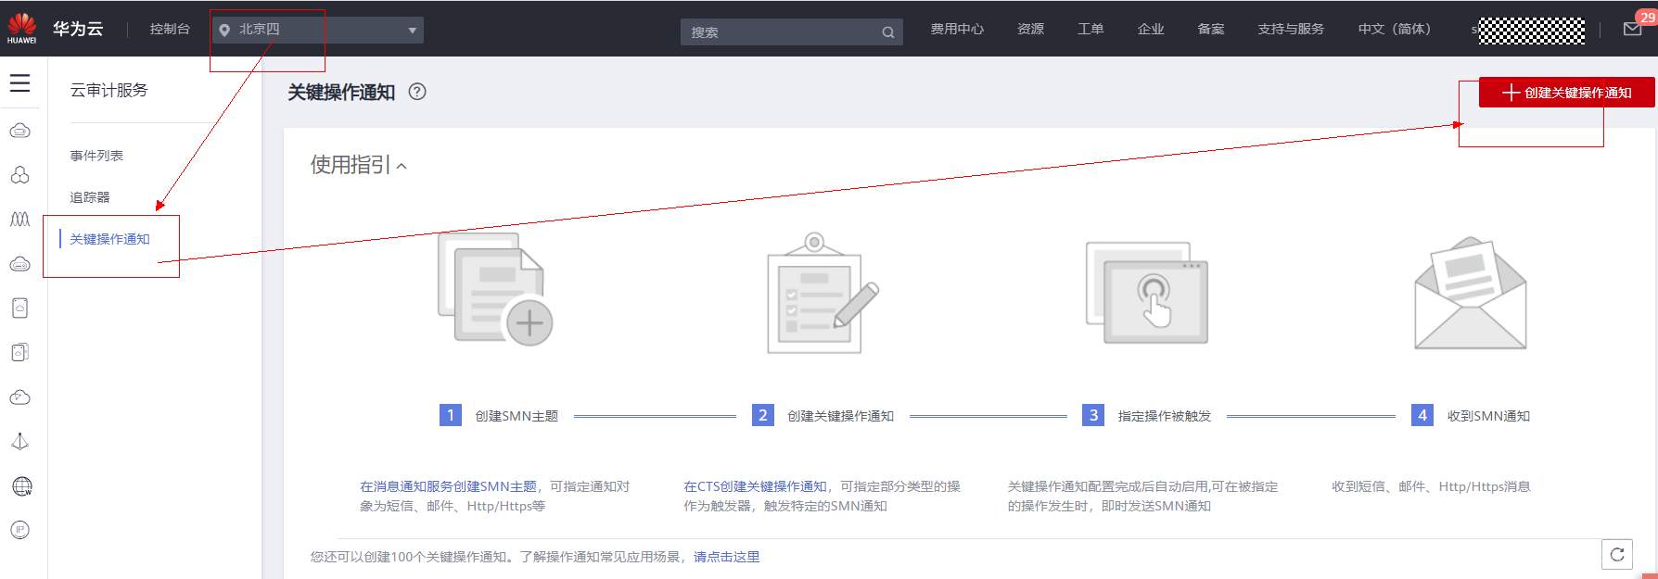Select 追踪器 in the sidebar
This screenshot has height=579, width=1658.
(x=90, y=197)
